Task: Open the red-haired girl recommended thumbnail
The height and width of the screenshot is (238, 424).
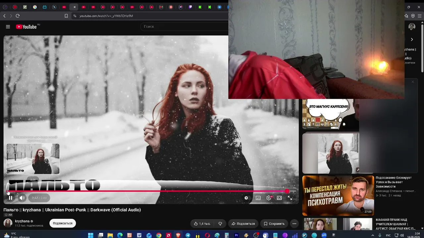Action: point(331,153)
